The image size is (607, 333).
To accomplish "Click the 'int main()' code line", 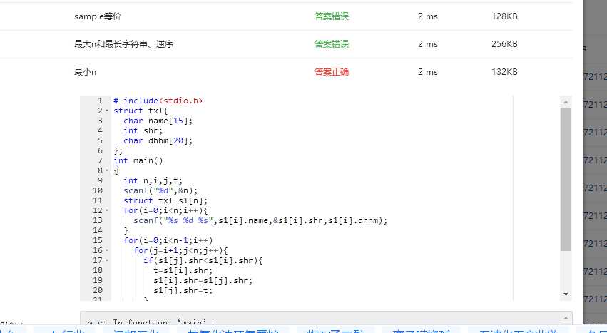I will pyautogui.click(x=138, y=160).
